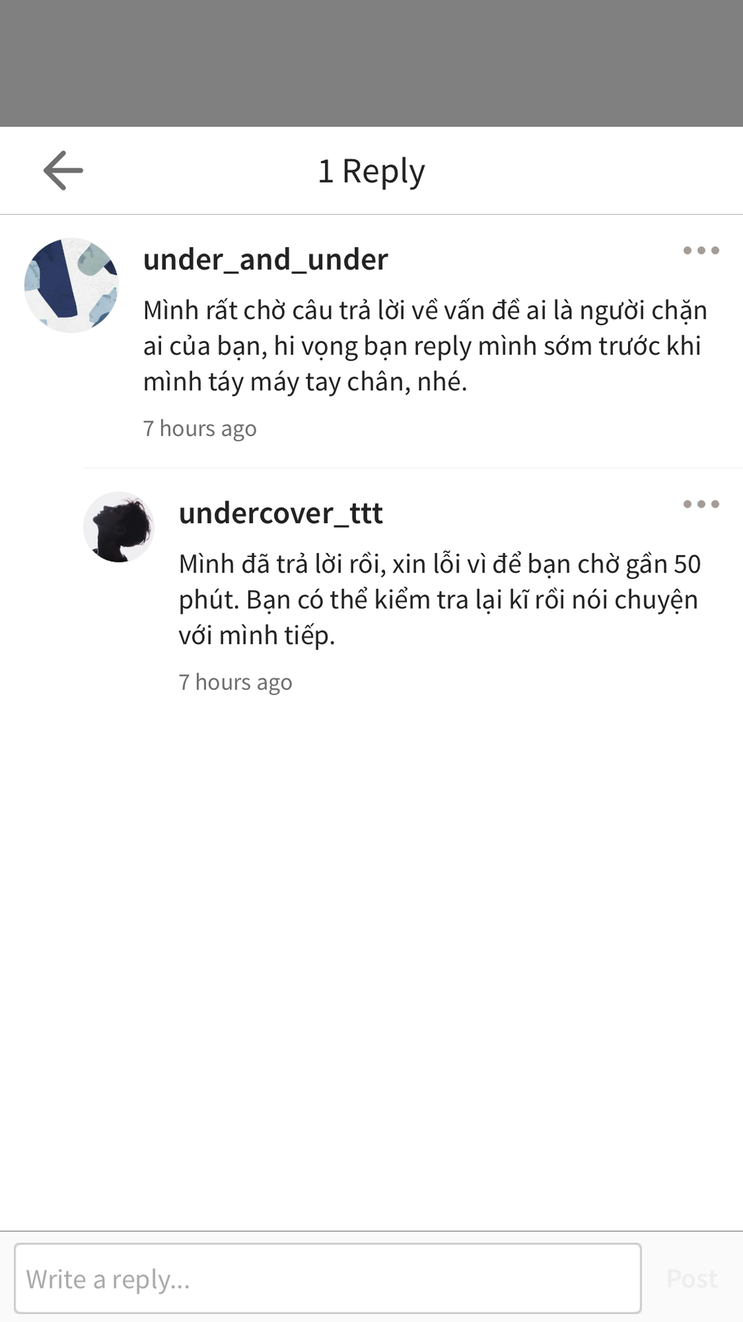Tap the line "với mình tiếp."
This screenshot has height=1322, width=743.
click(x=257, y=635)
